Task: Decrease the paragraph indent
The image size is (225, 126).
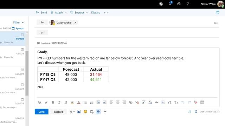Action: (98, 102)
